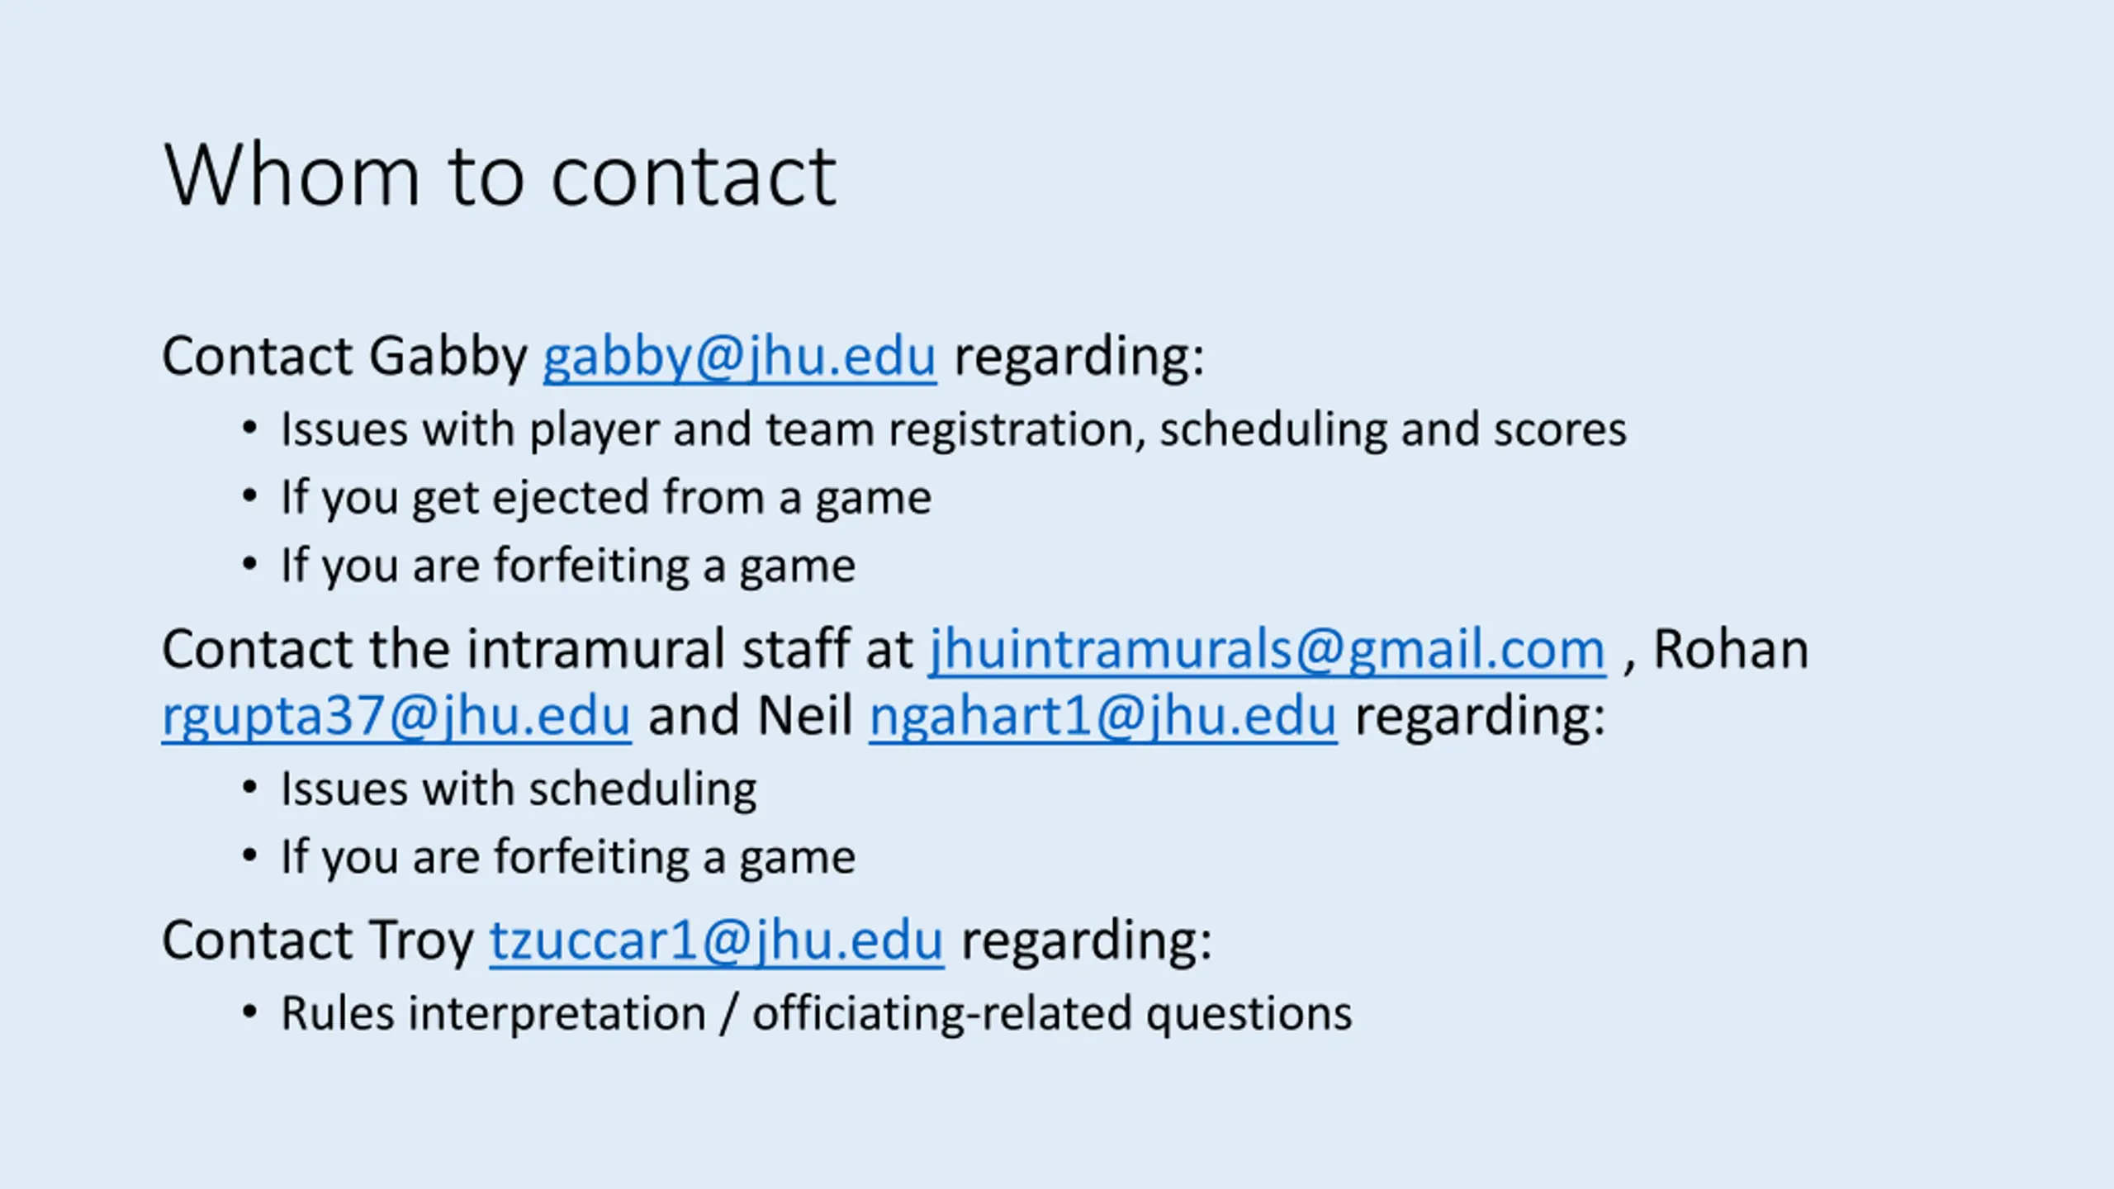2114x1189 pixels.
Task: Click 'Contact the intramural staff at' text
Action: pyautogui.click(x=537, y=649)
